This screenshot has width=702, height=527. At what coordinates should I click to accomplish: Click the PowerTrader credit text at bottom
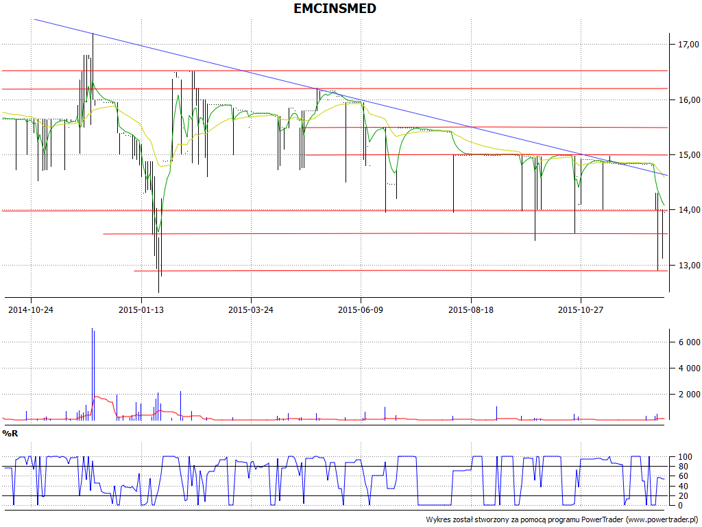562,520
